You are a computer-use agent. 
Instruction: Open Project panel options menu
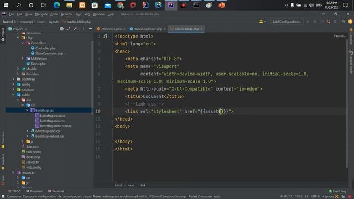[84, 29]
